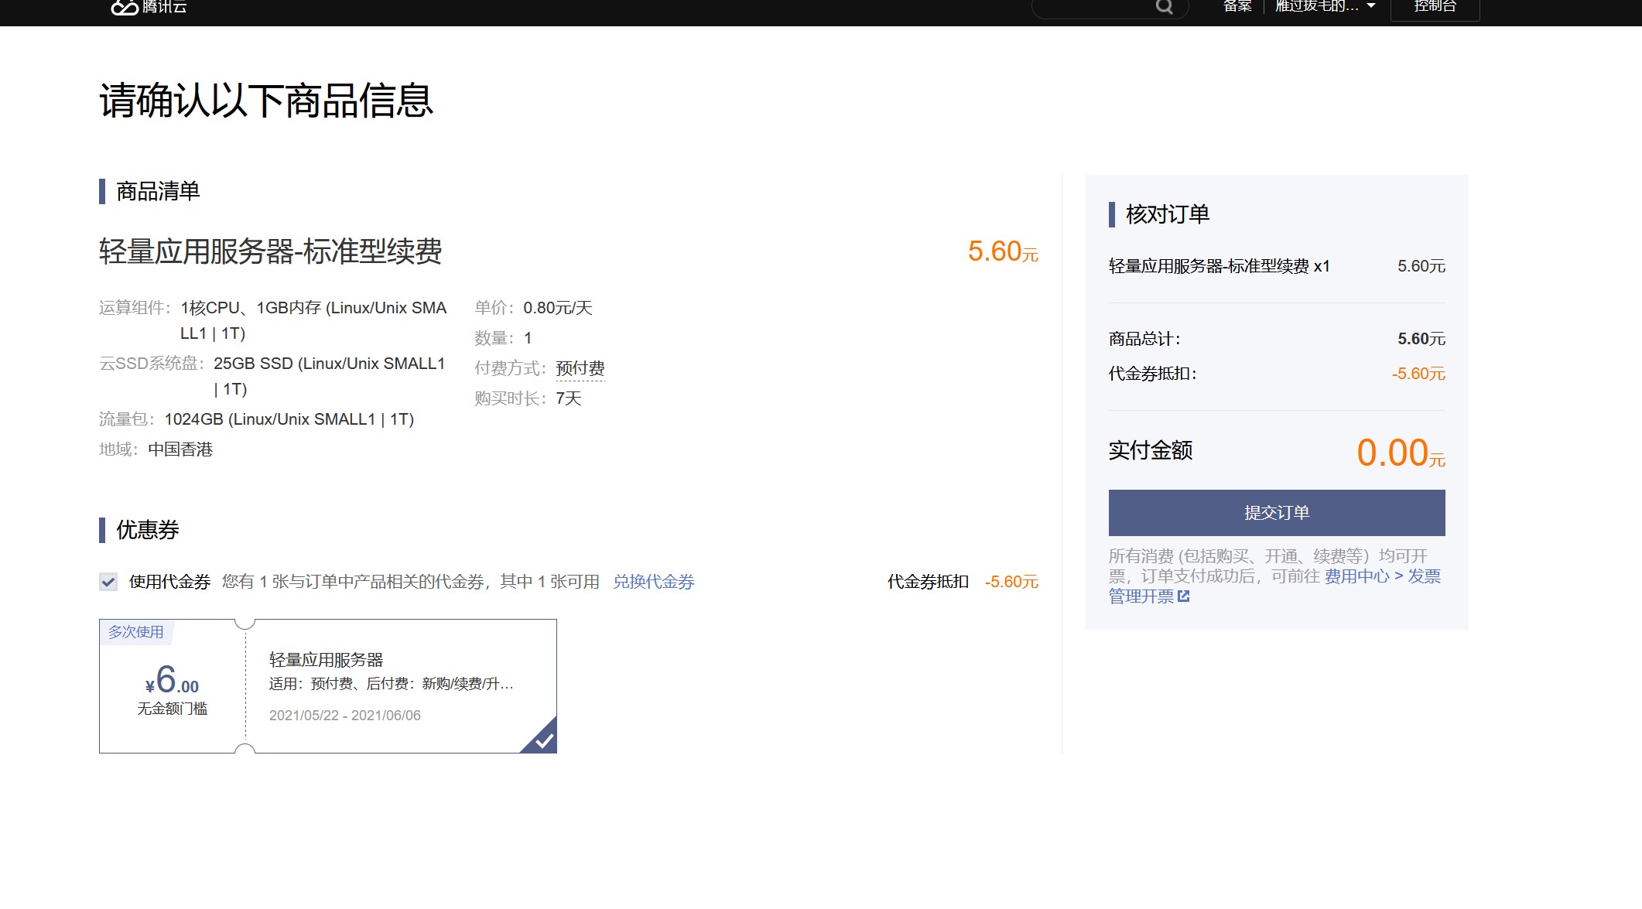Open 备案 in the top navigation
Screen dimensions: 1642x909
click(x=1237, y=6)
